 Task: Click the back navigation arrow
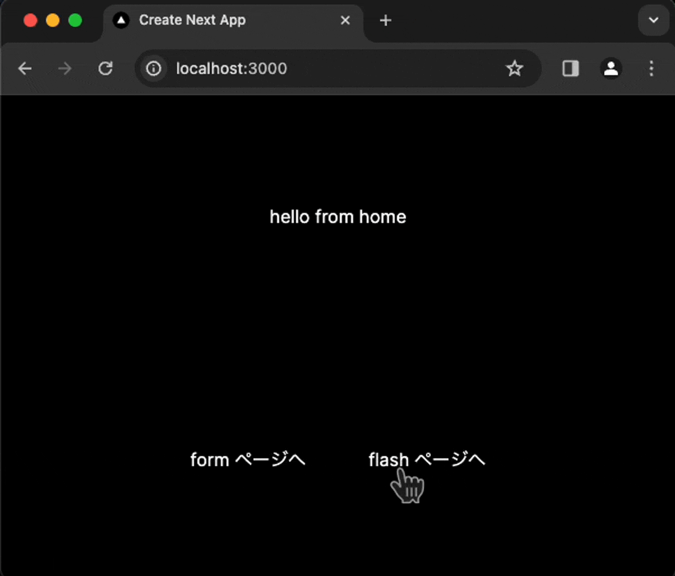25,68
